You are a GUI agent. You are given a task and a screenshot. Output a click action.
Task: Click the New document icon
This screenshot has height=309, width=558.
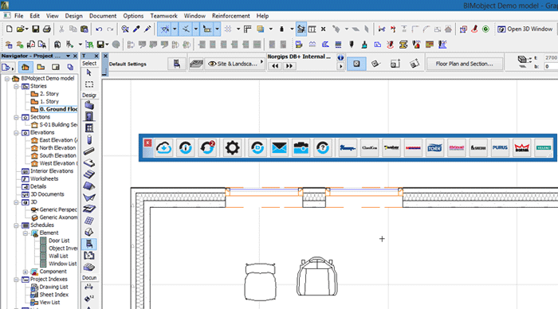[x=10, y=29]
